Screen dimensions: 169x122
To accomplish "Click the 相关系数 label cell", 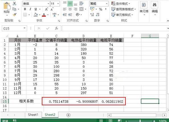I will pyautogui.click(x=26, y=101).
